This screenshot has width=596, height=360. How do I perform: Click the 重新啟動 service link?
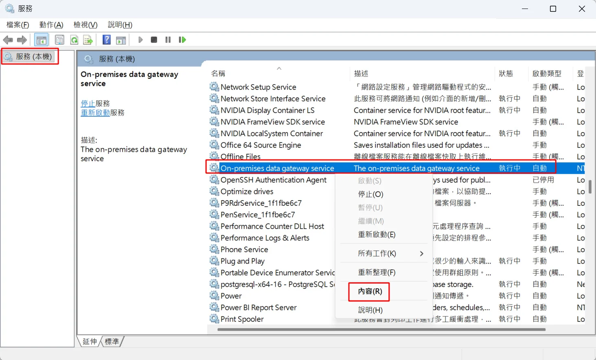click(x=95, y=113)
